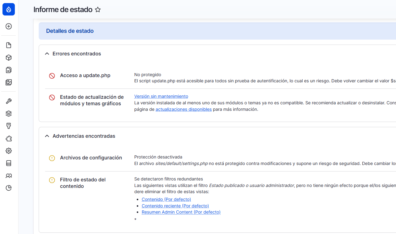
Task: Collapse the Advertencias encontradas section
Action: point(47,136)
